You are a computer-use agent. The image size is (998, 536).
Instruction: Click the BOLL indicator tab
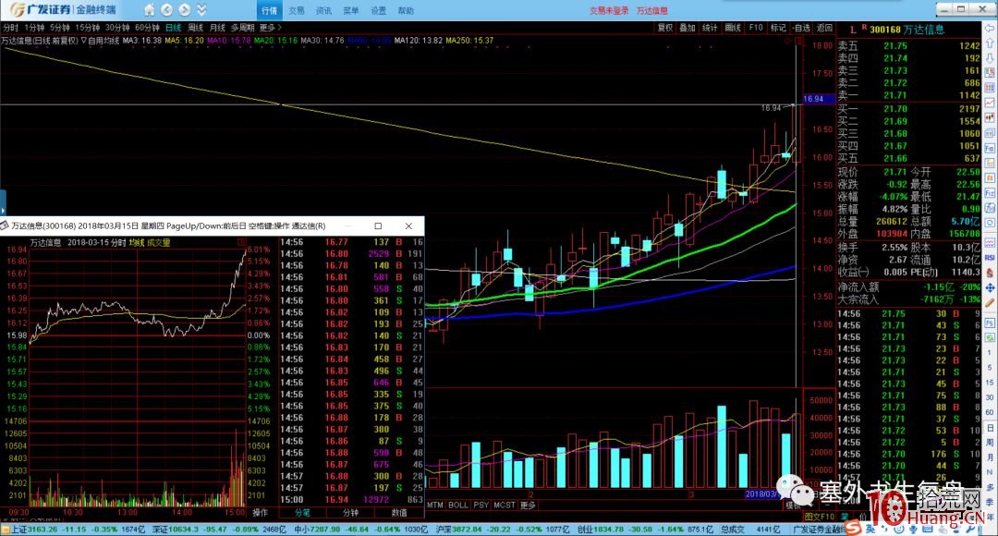[458, 506]
